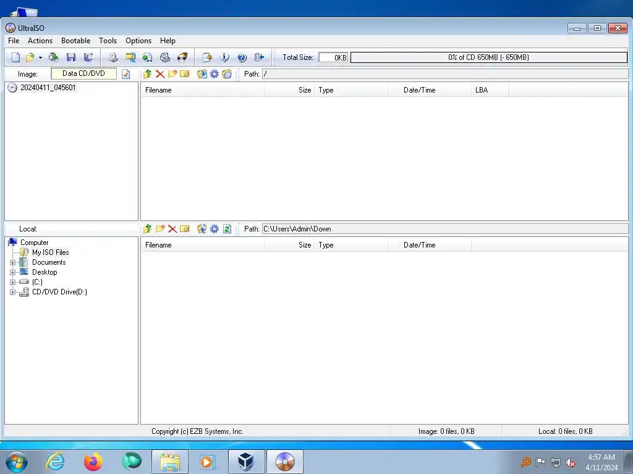Click the Open CD/DVD icon with the green arrow
Screen dimensions: 633x474
click(x=53, y=57)
